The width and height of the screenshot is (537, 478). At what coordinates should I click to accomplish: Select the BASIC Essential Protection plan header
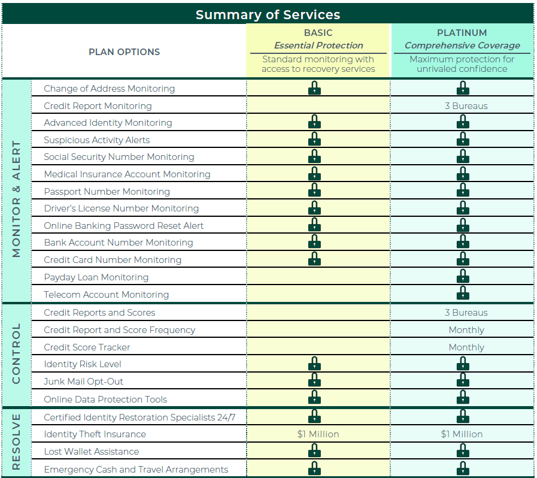[x=318, y=40]
